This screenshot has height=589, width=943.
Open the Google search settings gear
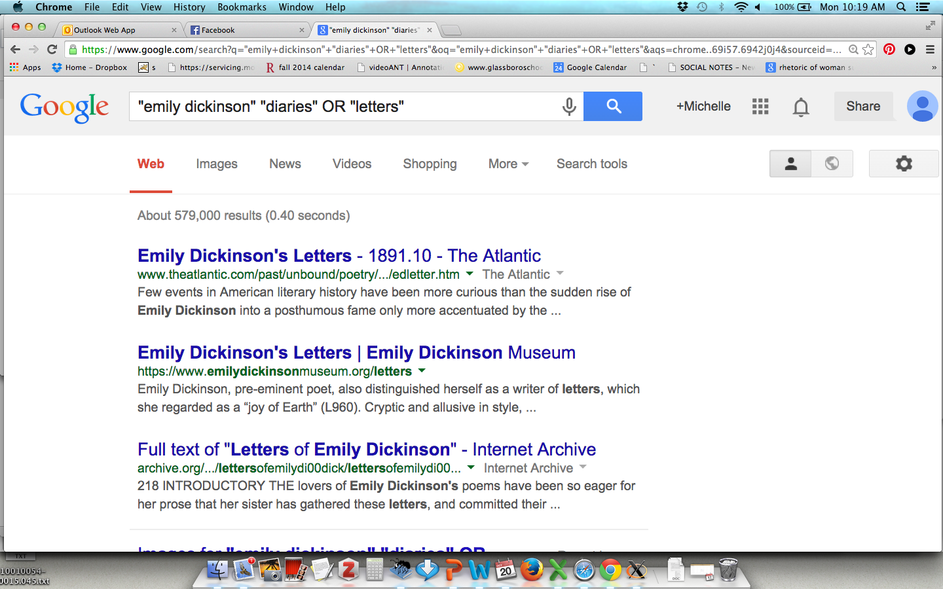[904, 164]
